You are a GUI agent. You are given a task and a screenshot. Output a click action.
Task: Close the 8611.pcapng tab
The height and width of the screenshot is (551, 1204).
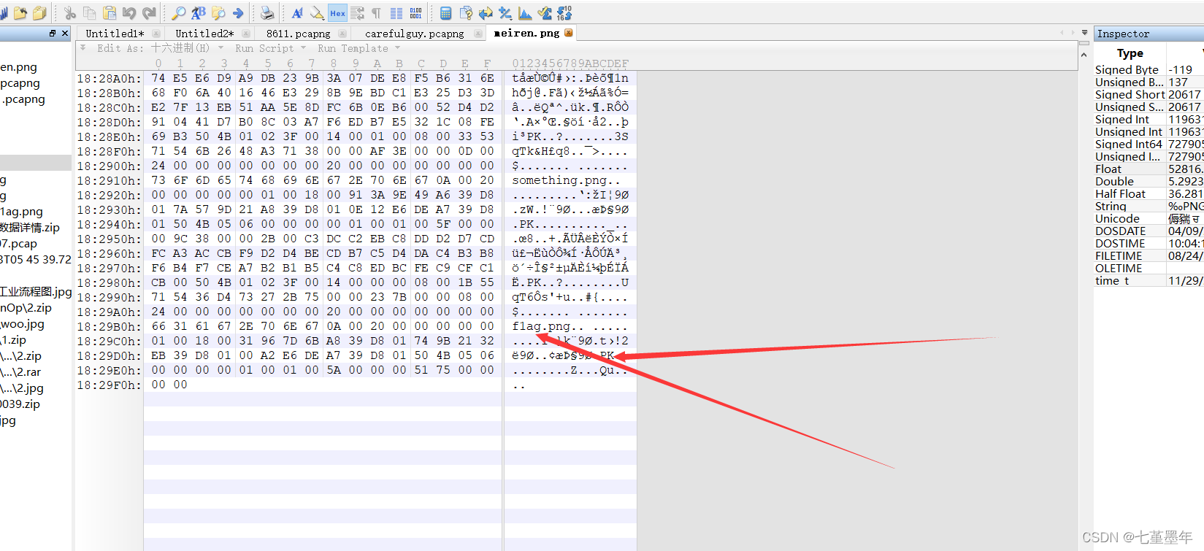(x=342, y=34)
